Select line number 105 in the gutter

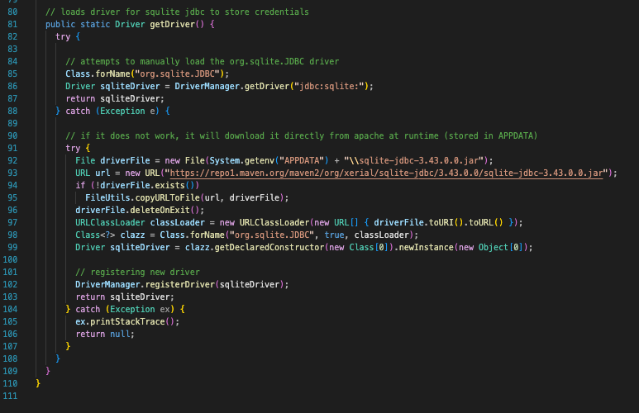[12, 321]
